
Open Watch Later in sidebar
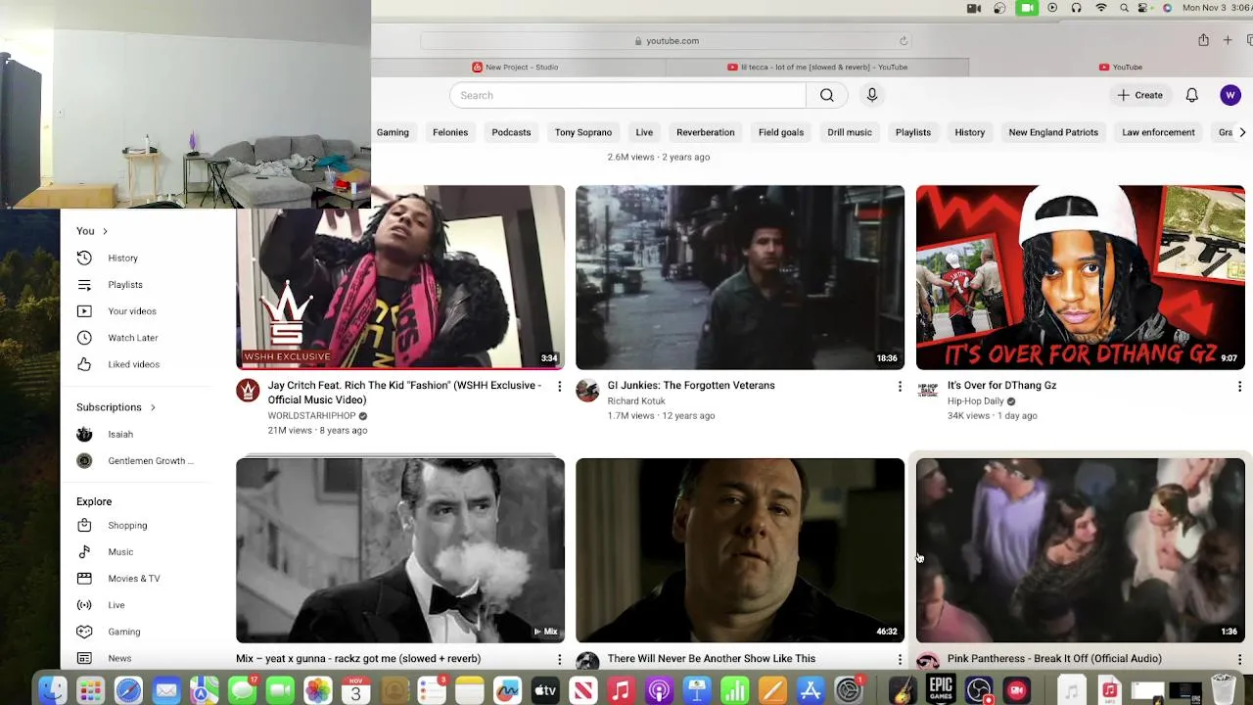coord(132,338)
